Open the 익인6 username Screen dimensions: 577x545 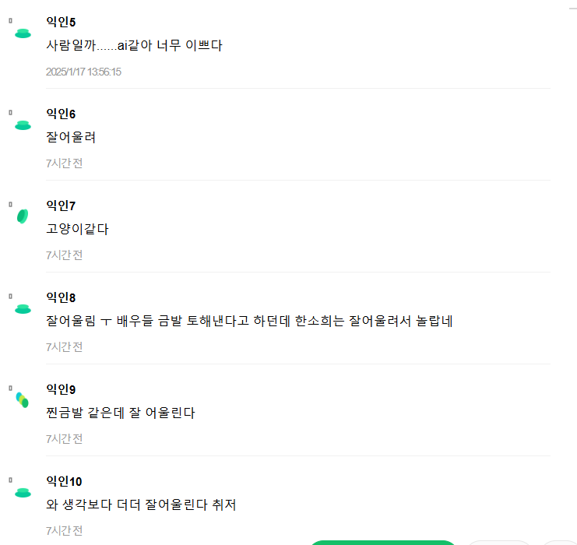61,114
